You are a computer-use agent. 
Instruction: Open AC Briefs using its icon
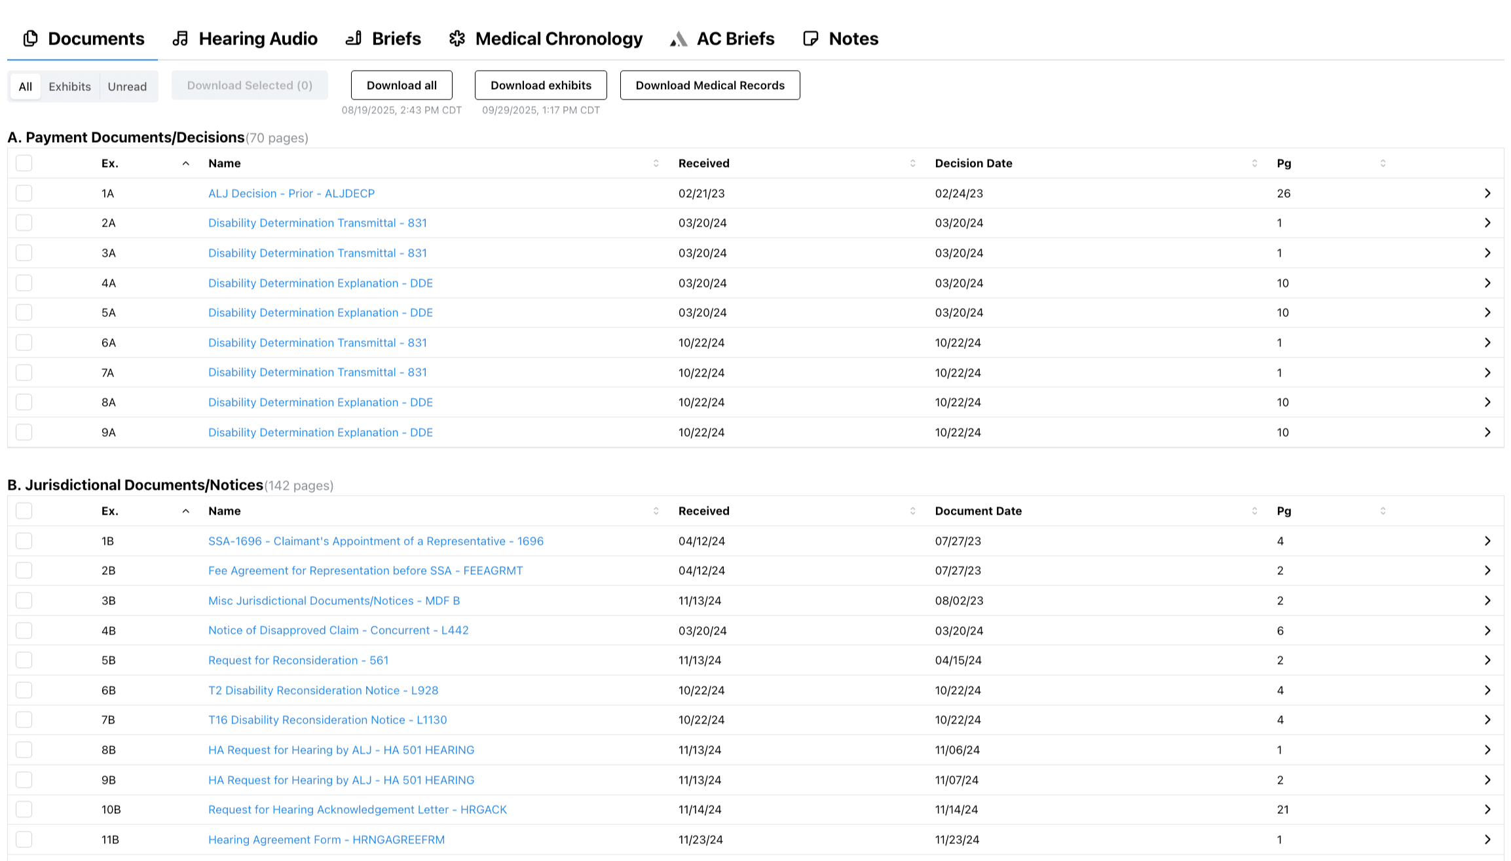[678, 39]
